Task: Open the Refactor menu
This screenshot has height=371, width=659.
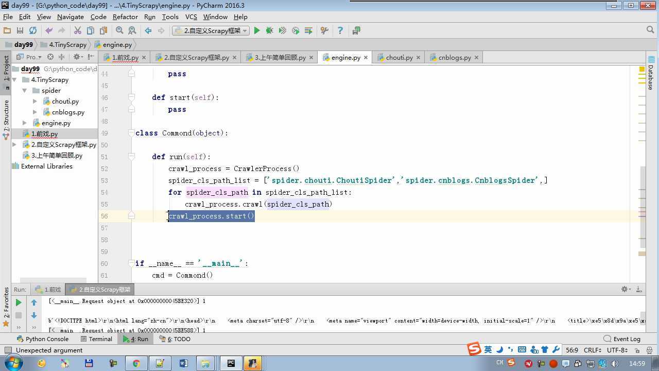Action: point(125,16)
